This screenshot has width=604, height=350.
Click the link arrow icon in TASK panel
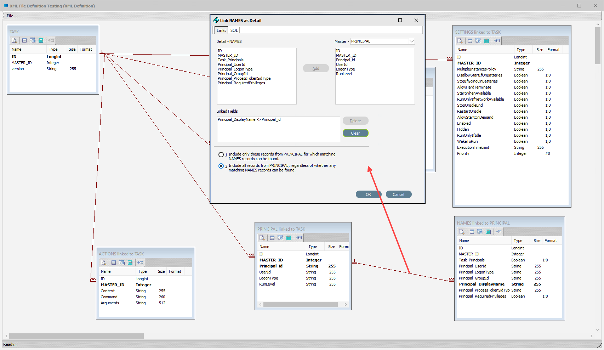click(51, 41)
